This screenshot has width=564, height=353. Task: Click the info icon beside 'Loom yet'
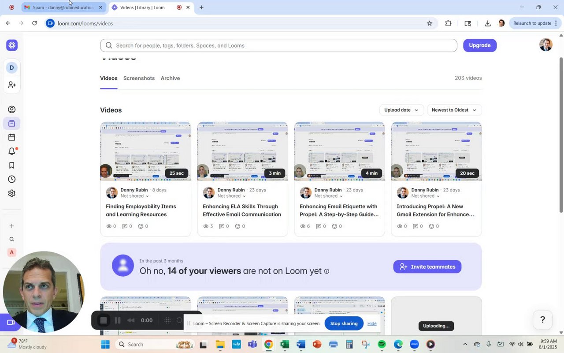327,271
